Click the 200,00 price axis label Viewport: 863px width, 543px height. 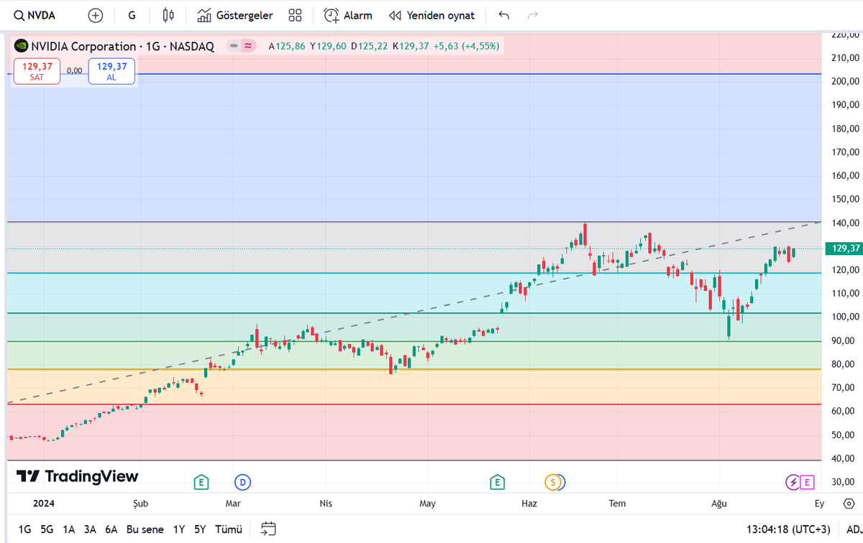(x=846, y=81)
